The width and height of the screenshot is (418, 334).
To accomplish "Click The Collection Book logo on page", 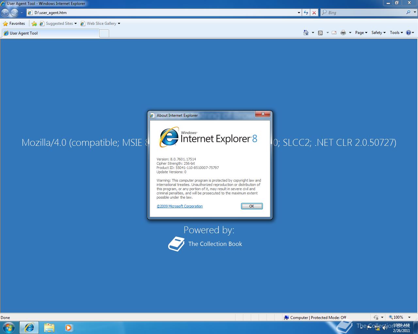I will (205, 244).
